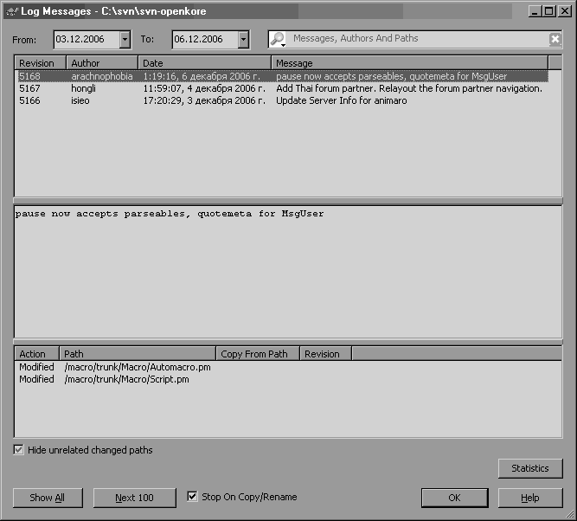Open the From date dropdown arrow
The image size is (577, 521).
coord(125,40)
